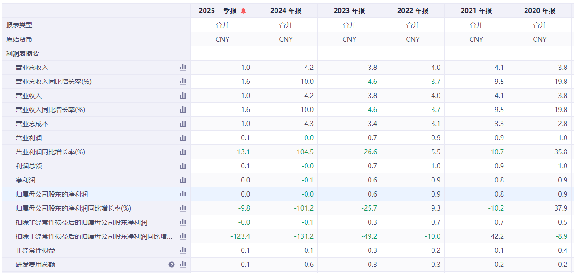
Task: Open the 营业利润 trend chart icon
Action: point(183,138)
